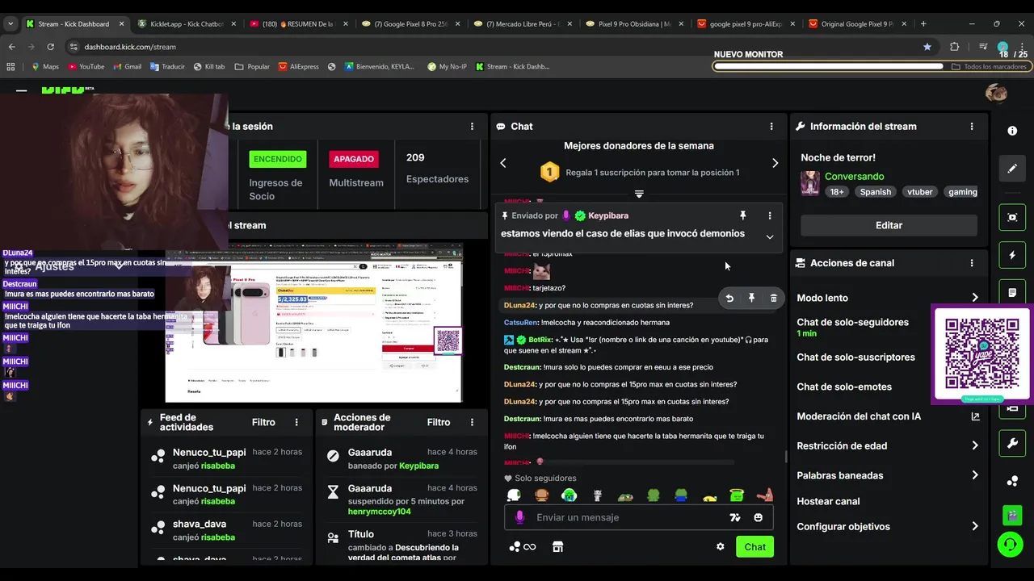Click henrymccoy104 moderator link
This screenshot has height=581, width=1034.
[x=379, y=512]
